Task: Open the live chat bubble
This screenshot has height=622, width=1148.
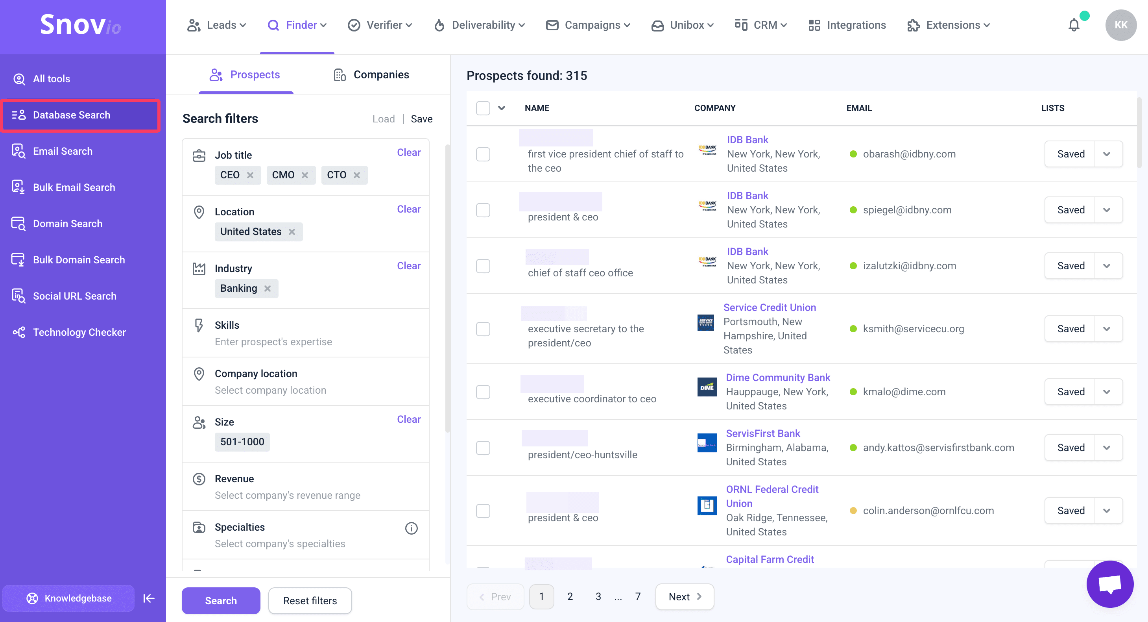Action: click(x=1109, y=584)
